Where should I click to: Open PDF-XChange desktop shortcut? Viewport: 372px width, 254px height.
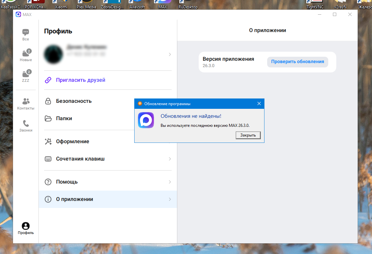[36, 5]
